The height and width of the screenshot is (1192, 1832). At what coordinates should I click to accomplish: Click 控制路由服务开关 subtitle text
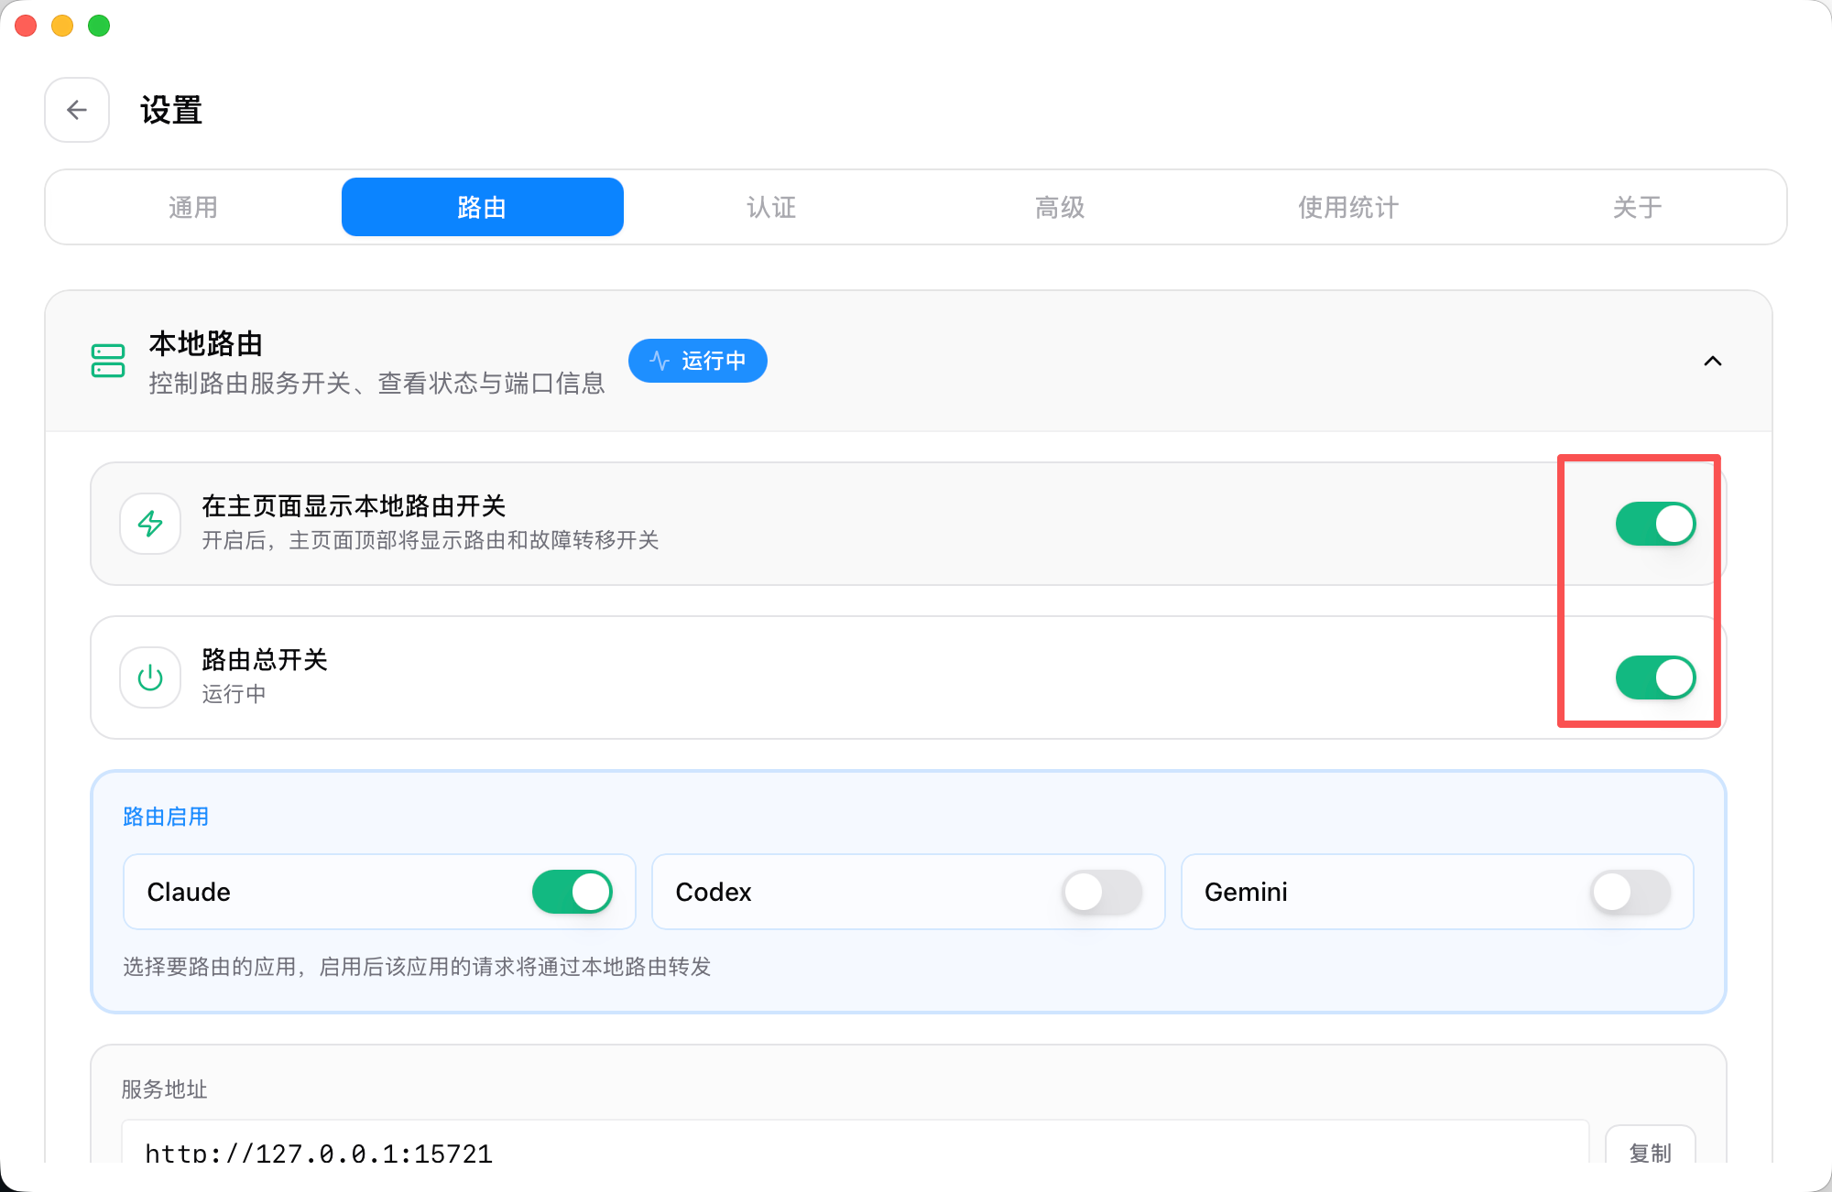376,383
